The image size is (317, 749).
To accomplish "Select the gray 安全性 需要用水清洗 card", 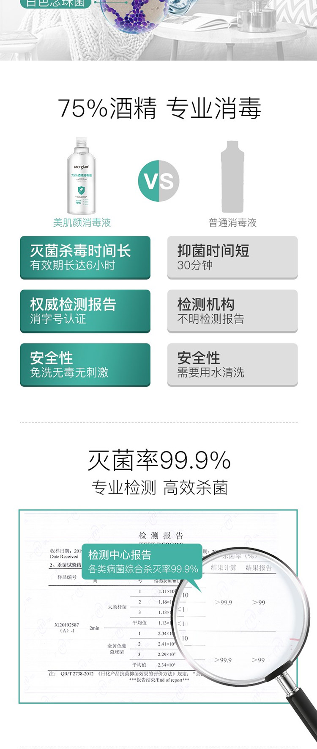I will pos(232,364).
